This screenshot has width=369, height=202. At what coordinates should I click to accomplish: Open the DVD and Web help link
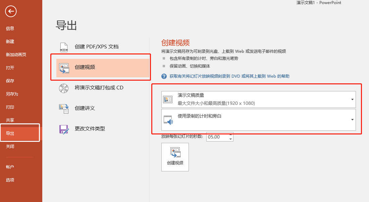[x=229, y=76]
